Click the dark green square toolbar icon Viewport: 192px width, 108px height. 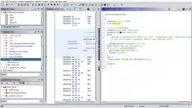pyautogui.click(x=105, y=5)
